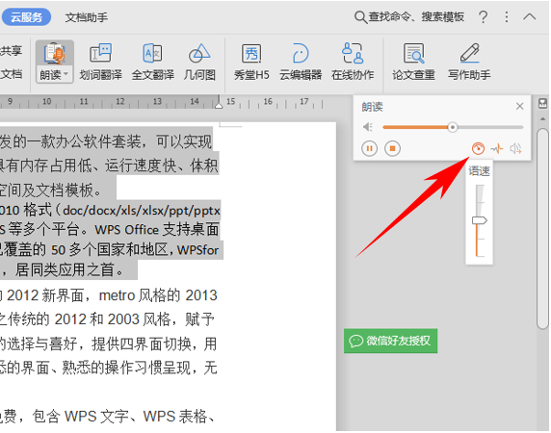
Task: Click the text 提供四界面切换
Action: click(143, 344)
